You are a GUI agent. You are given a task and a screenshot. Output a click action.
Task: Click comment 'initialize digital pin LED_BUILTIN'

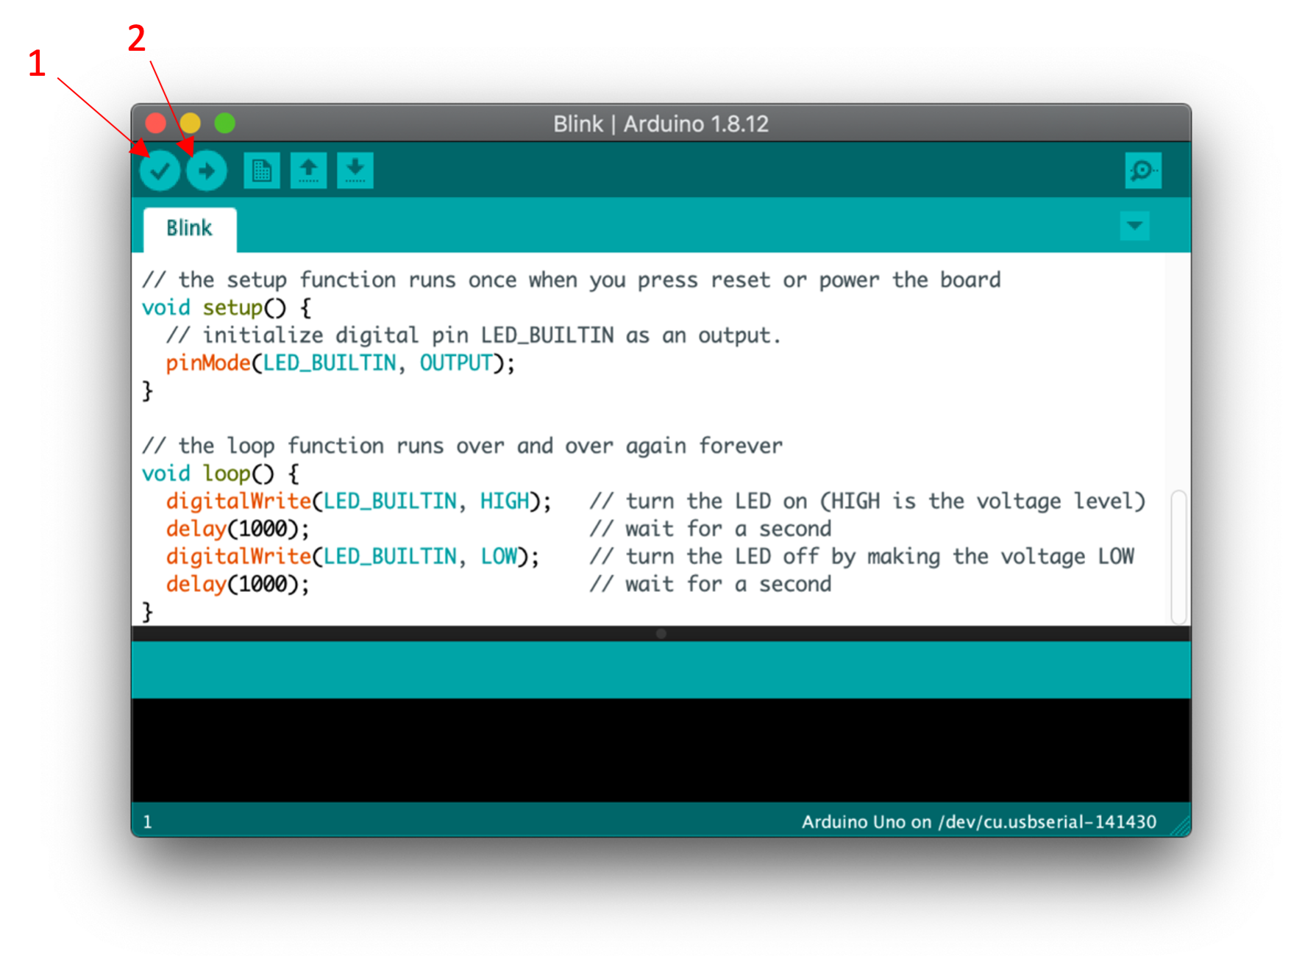[x=408, y=335]
